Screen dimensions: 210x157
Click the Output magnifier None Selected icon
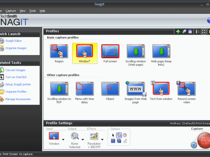click(75, 136)
